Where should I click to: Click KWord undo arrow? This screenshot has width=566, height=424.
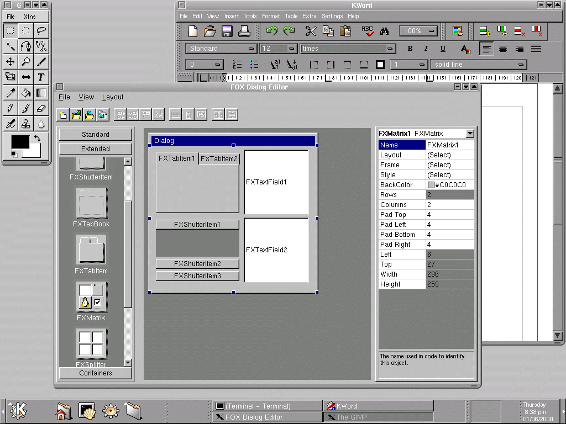pos(272,31)
